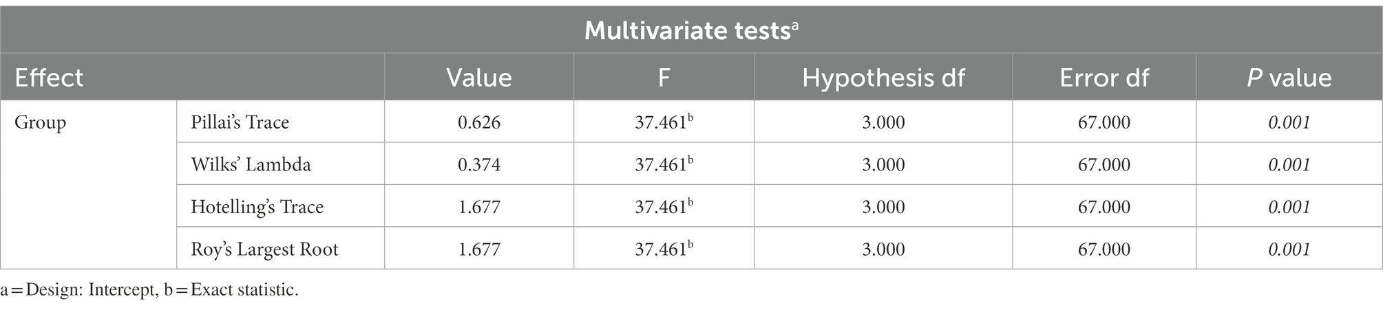Click the Error df column header
The height and width of the screenshot is (310, 1383).
(1104, 78)
